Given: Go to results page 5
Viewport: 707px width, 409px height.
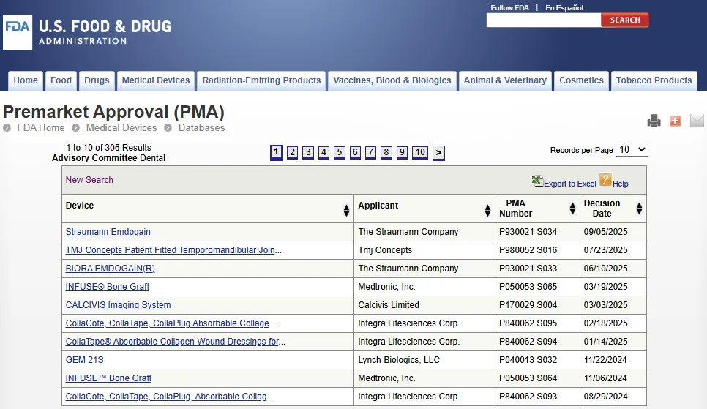Looking at the screenshot, I should coord(339,152).
